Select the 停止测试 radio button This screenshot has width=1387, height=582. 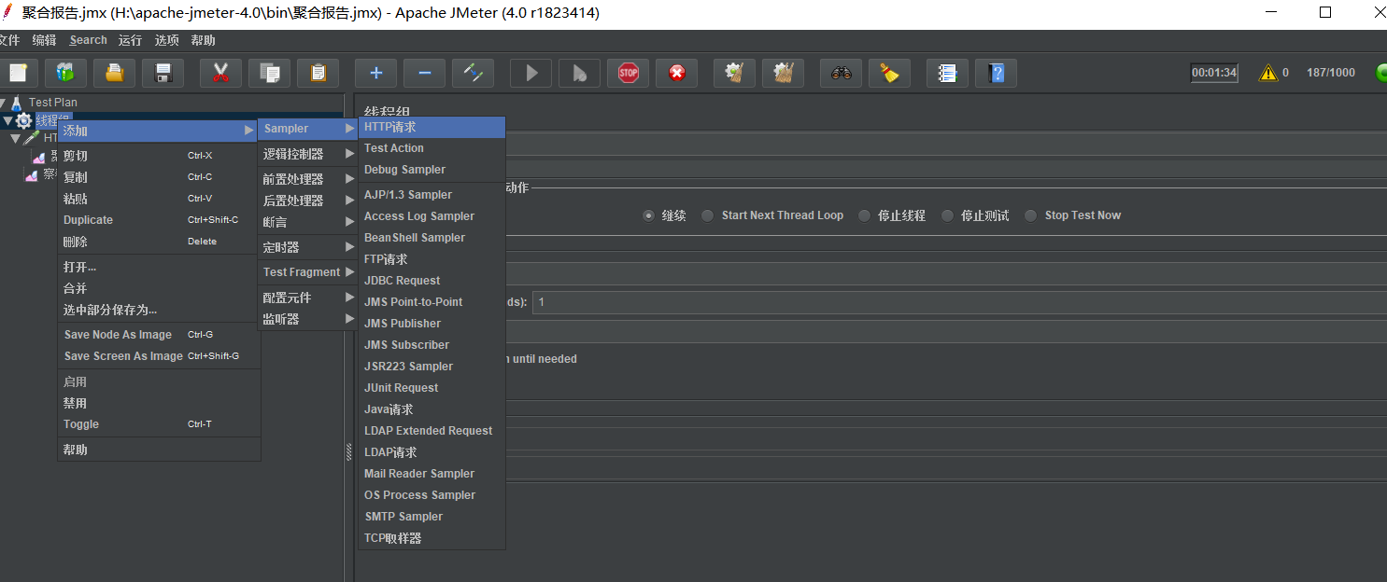[x=947, y=215]
